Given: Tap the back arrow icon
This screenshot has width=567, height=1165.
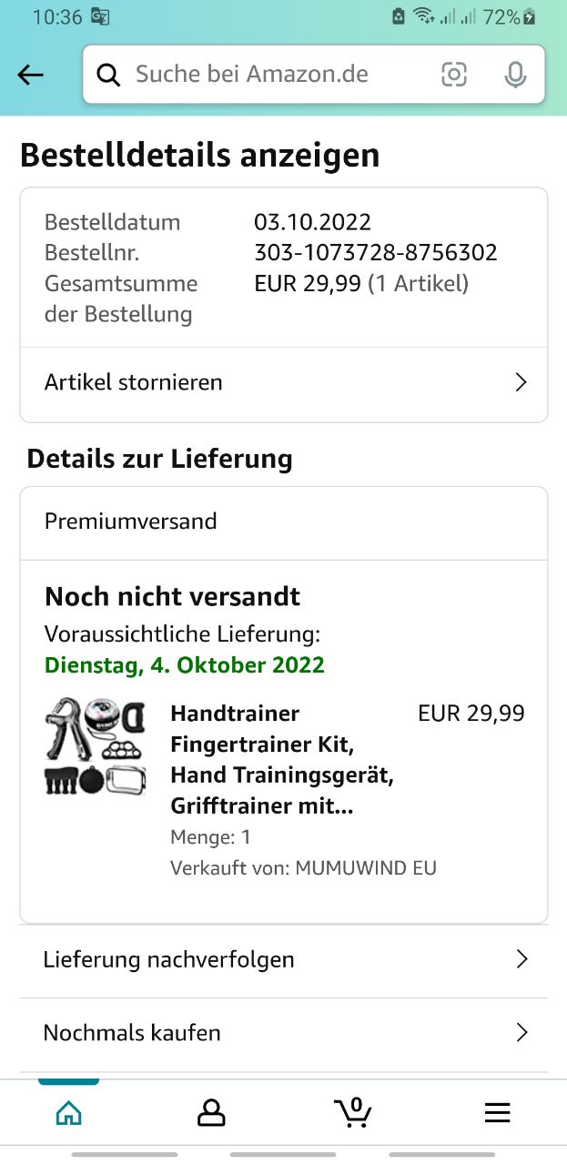Looking at the screenshot, I should tap(31, 76).
